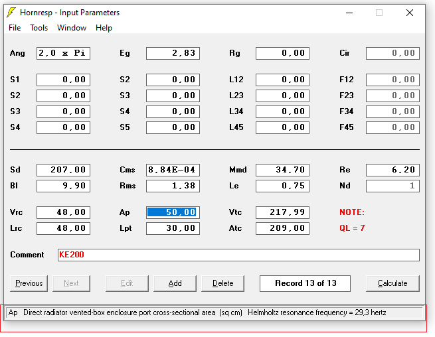Select the L23 length field
This screenshot has width=435, height=337.
(282, 96)
